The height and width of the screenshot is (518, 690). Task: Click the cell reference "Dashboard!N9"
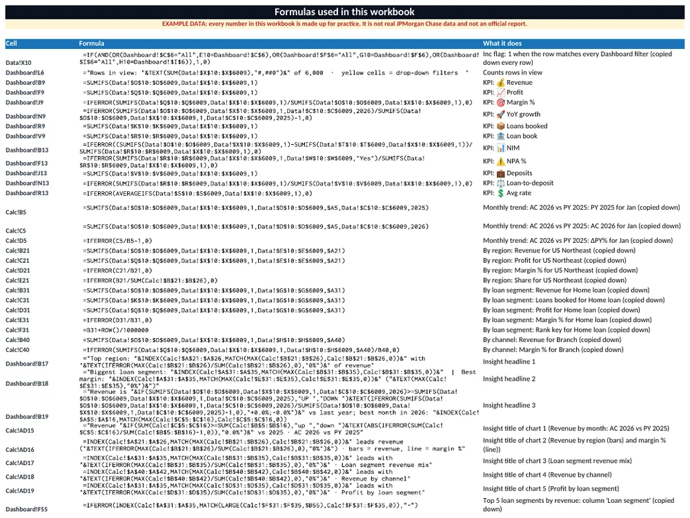(x=26, y=117)
